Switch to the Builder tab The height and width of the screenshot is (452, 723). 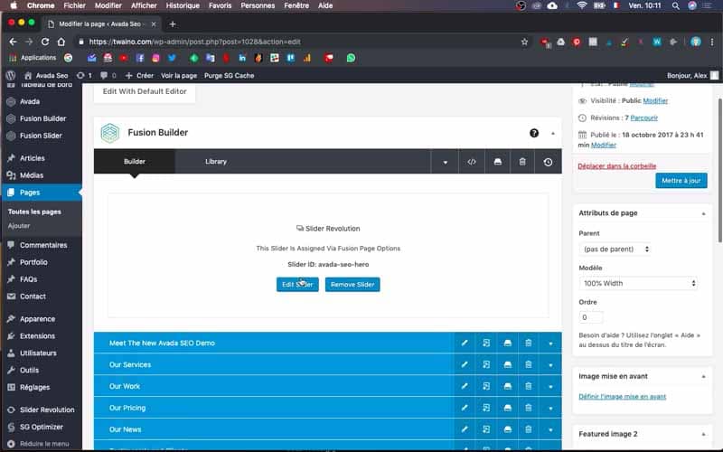[x=134, y=162]
